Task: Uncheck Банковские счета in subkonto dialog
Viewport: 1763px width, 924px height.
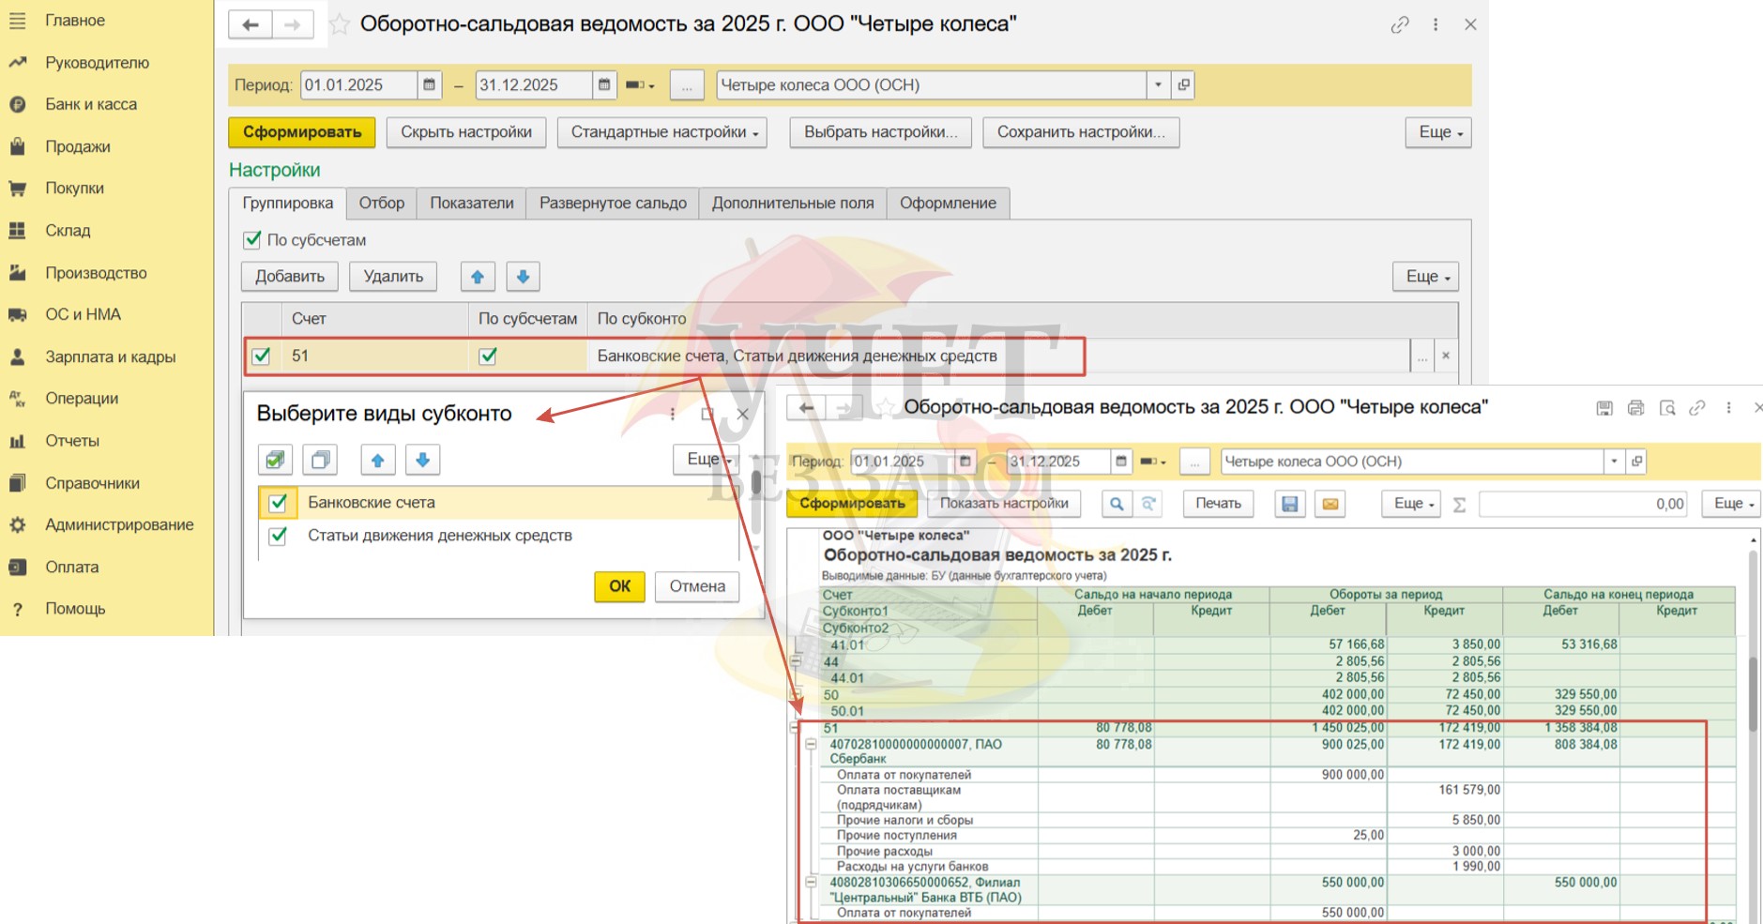Action: [x=278, y=503]
